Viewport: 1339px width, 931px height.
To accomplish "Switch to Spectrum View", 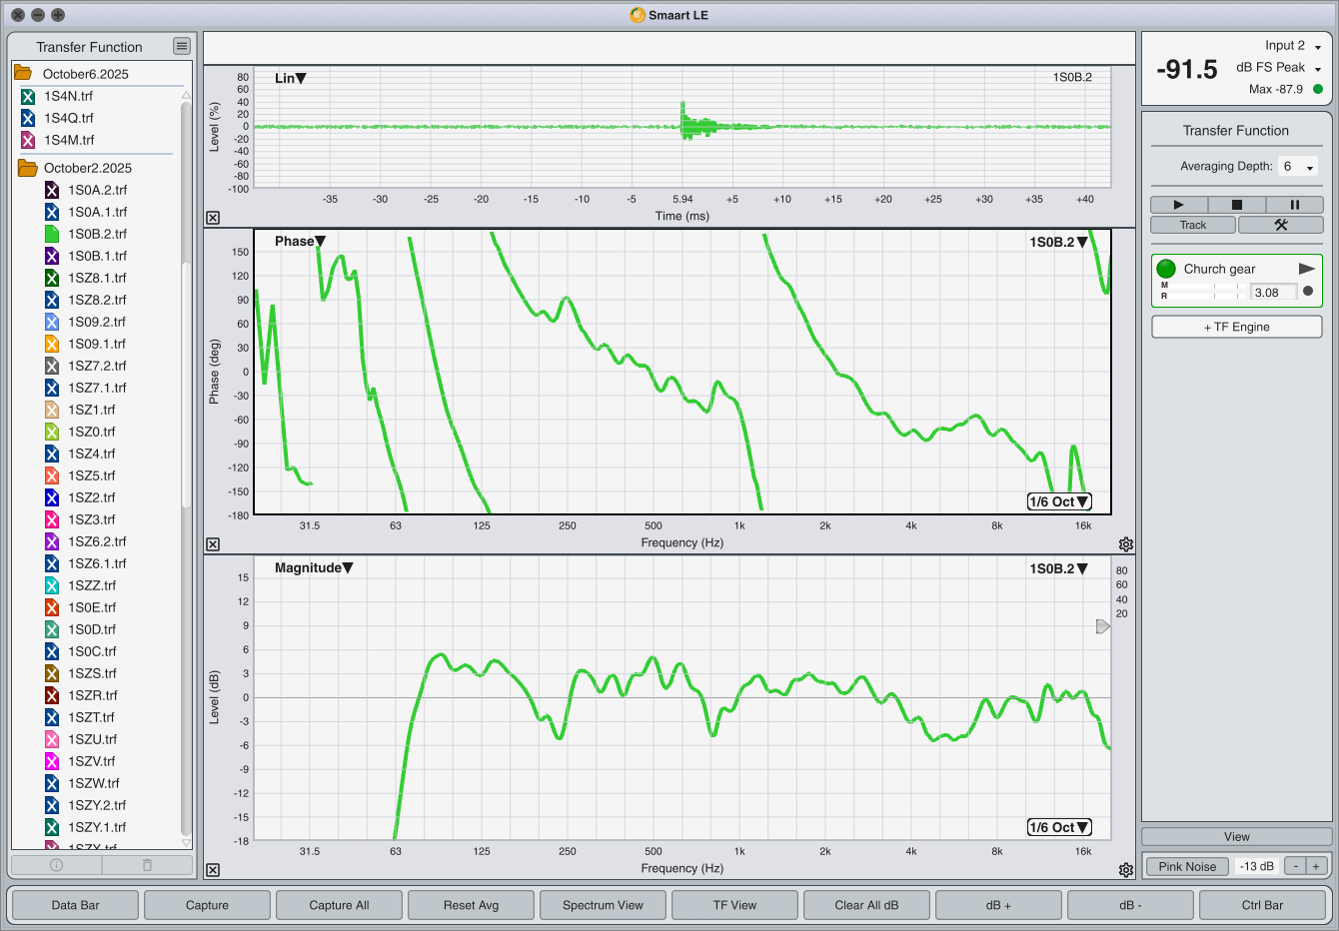I will [603, 905].
